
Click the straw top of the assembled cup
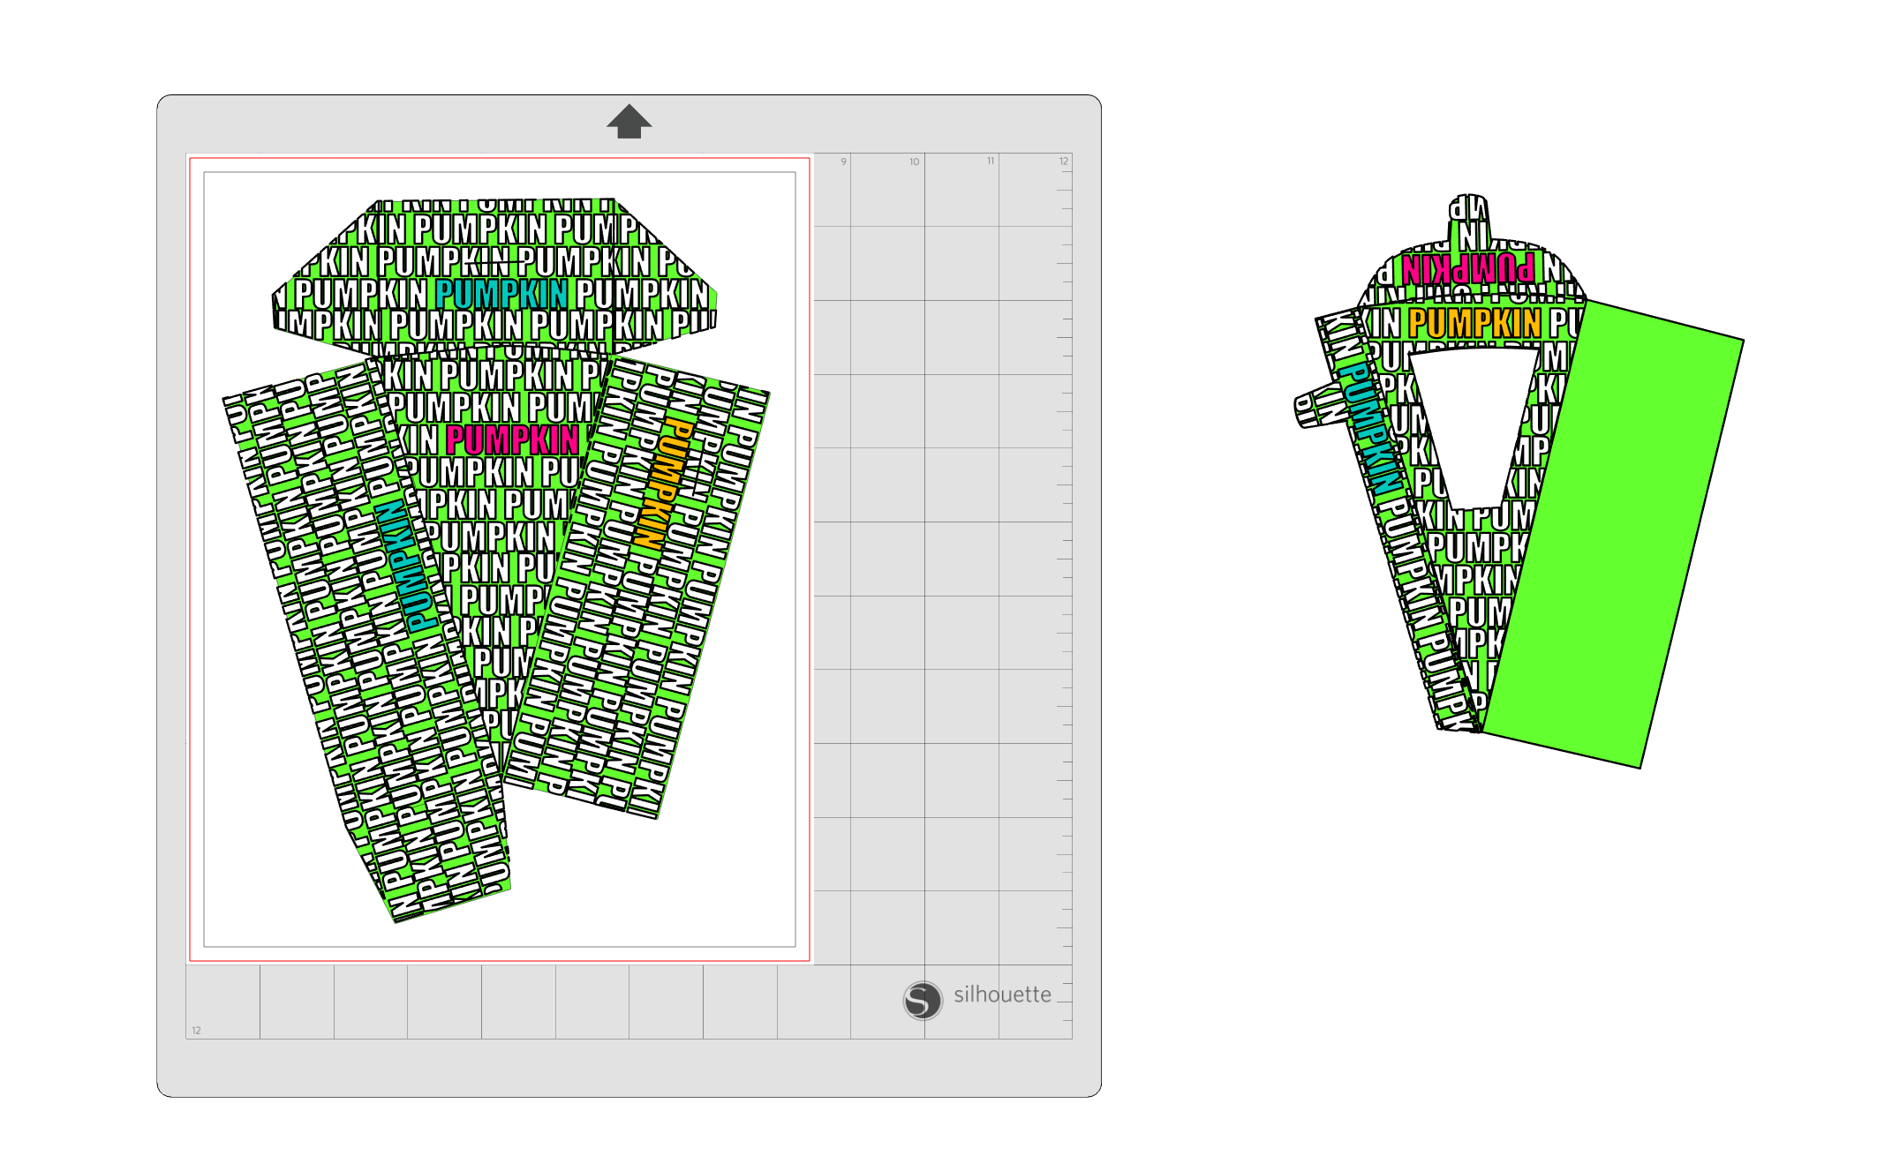click(x=1468, y=218)
